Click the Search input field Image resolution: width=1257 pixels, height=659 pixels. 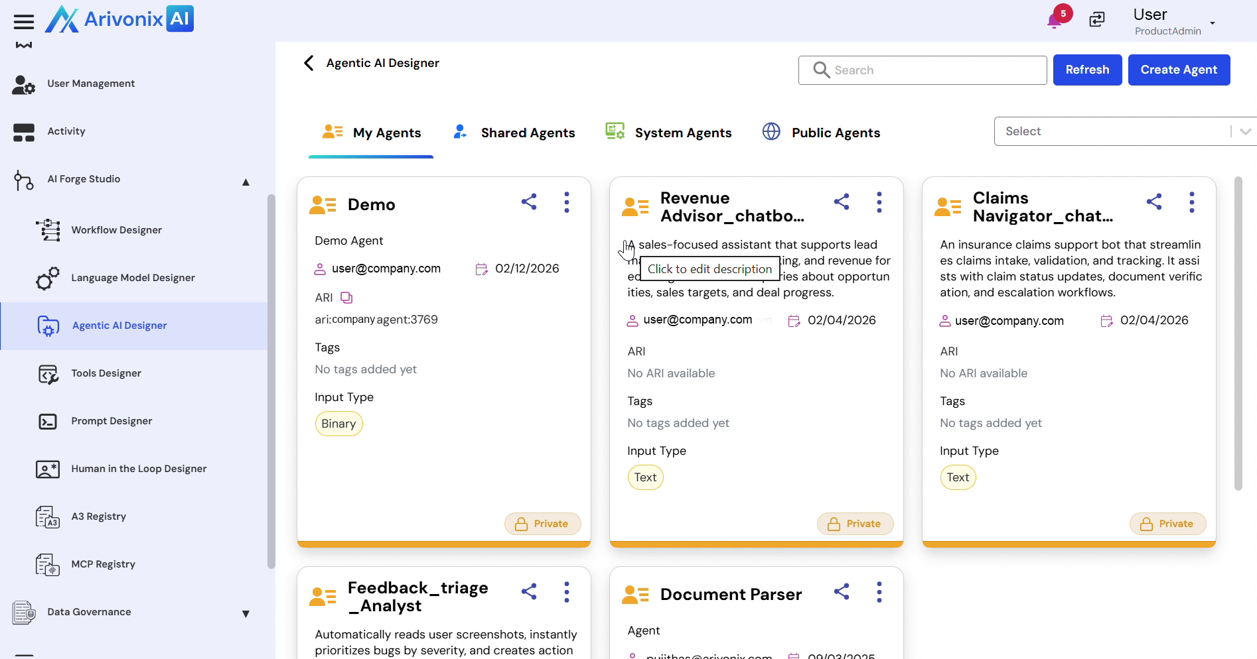929,70
